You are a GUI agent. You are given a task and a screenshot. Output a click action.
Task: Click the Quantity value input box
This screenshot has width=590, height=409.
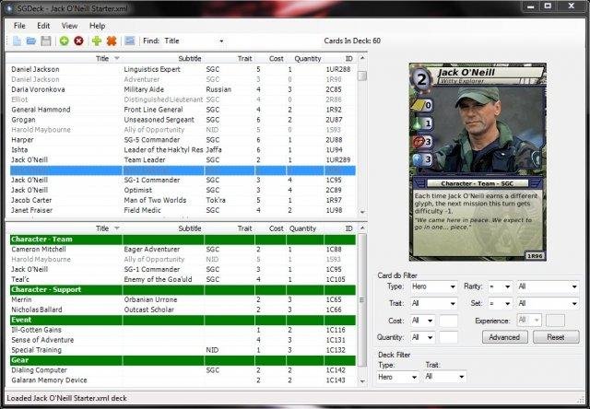pyautogui.click(x=449, y=337)
